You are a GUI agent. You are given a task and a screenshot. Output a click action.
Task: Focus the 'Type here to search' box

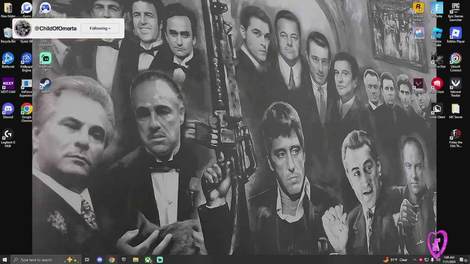pyautogui.click(x=46, y=260)
